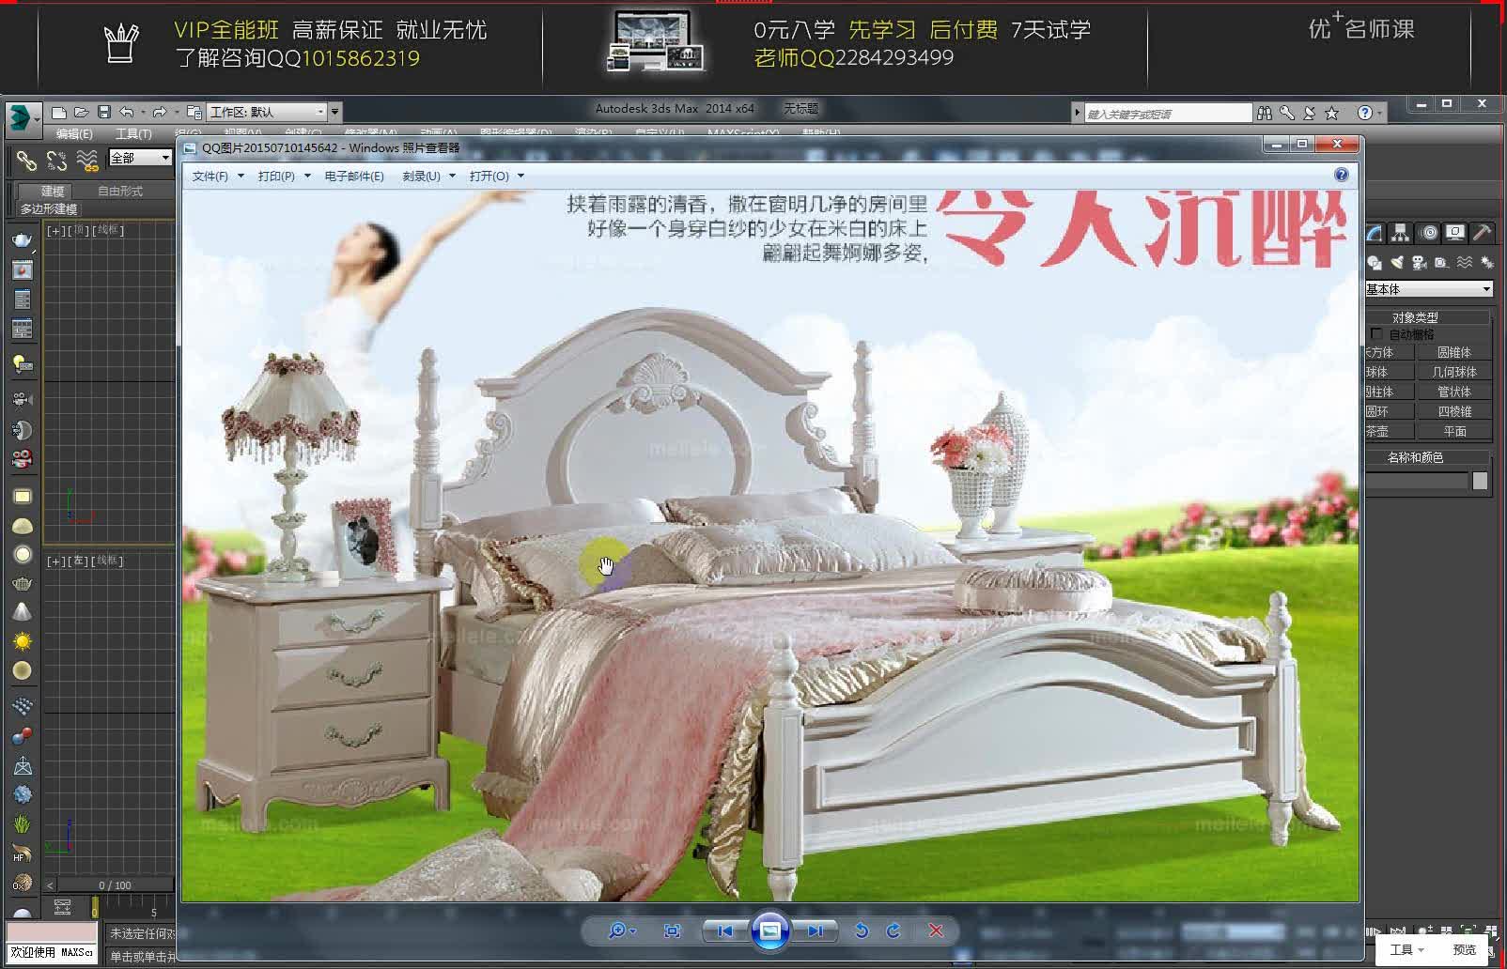The image size is (1507, 969).
Task: Open a new scene with New file icon
Action: click(x=60, y=113)
